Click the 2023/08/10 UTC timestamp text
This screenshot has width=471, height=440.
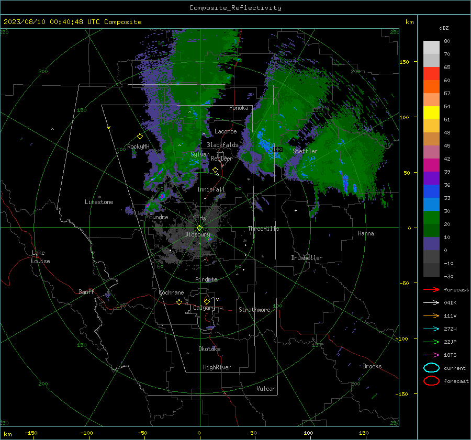click(x=72, y=22)
